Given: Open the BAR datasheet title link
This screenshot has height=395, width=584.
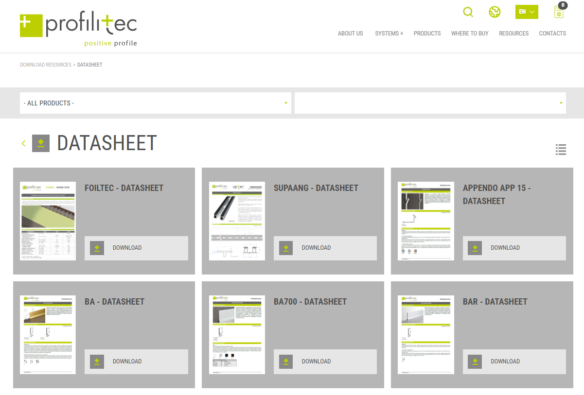Looking at the screenshot, I should [495, 302].
